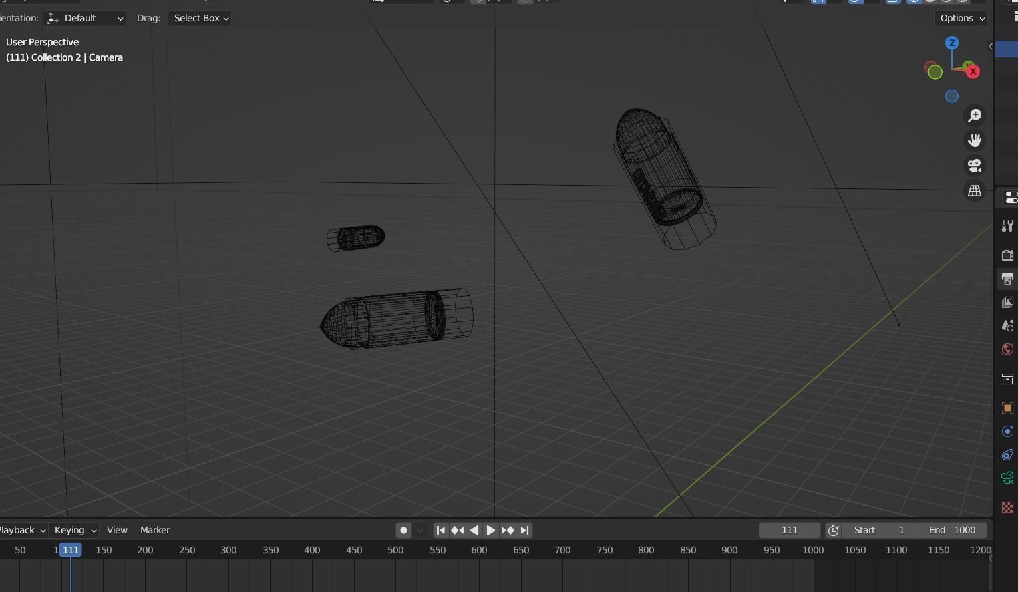Screen dimensions: 1018x592
Task: Open the Drag Select Box dropdown
Action: pos(200,18)
